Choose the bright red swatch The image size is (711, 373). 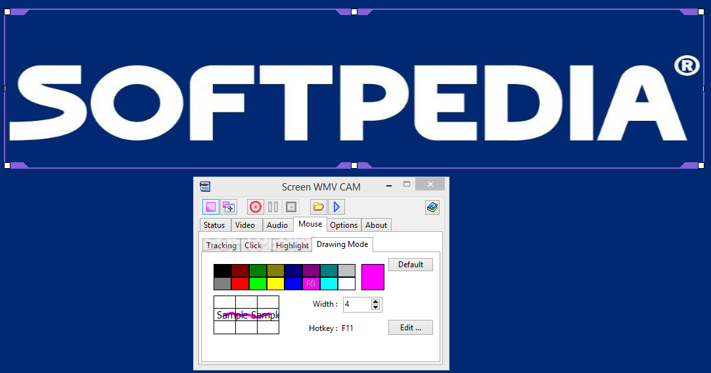click(241, 284)
